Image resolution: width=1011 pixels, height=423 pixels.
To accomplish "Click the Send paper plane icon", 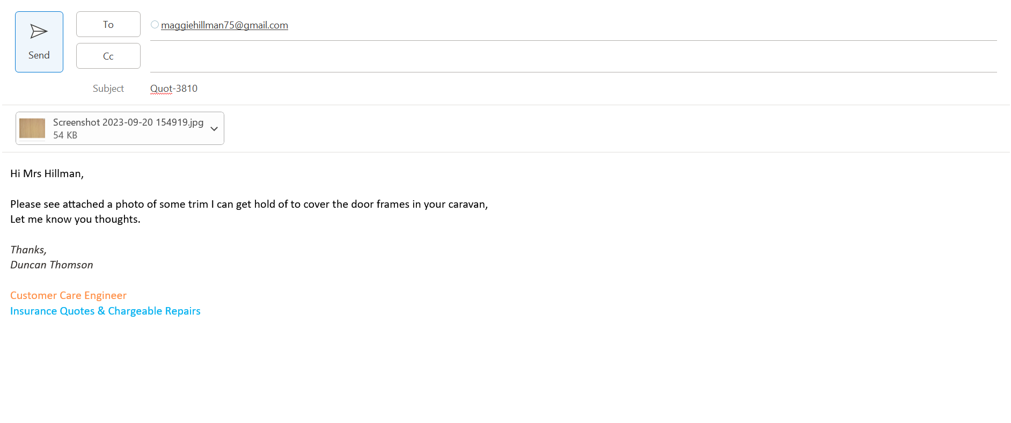I will pos(39,32).
